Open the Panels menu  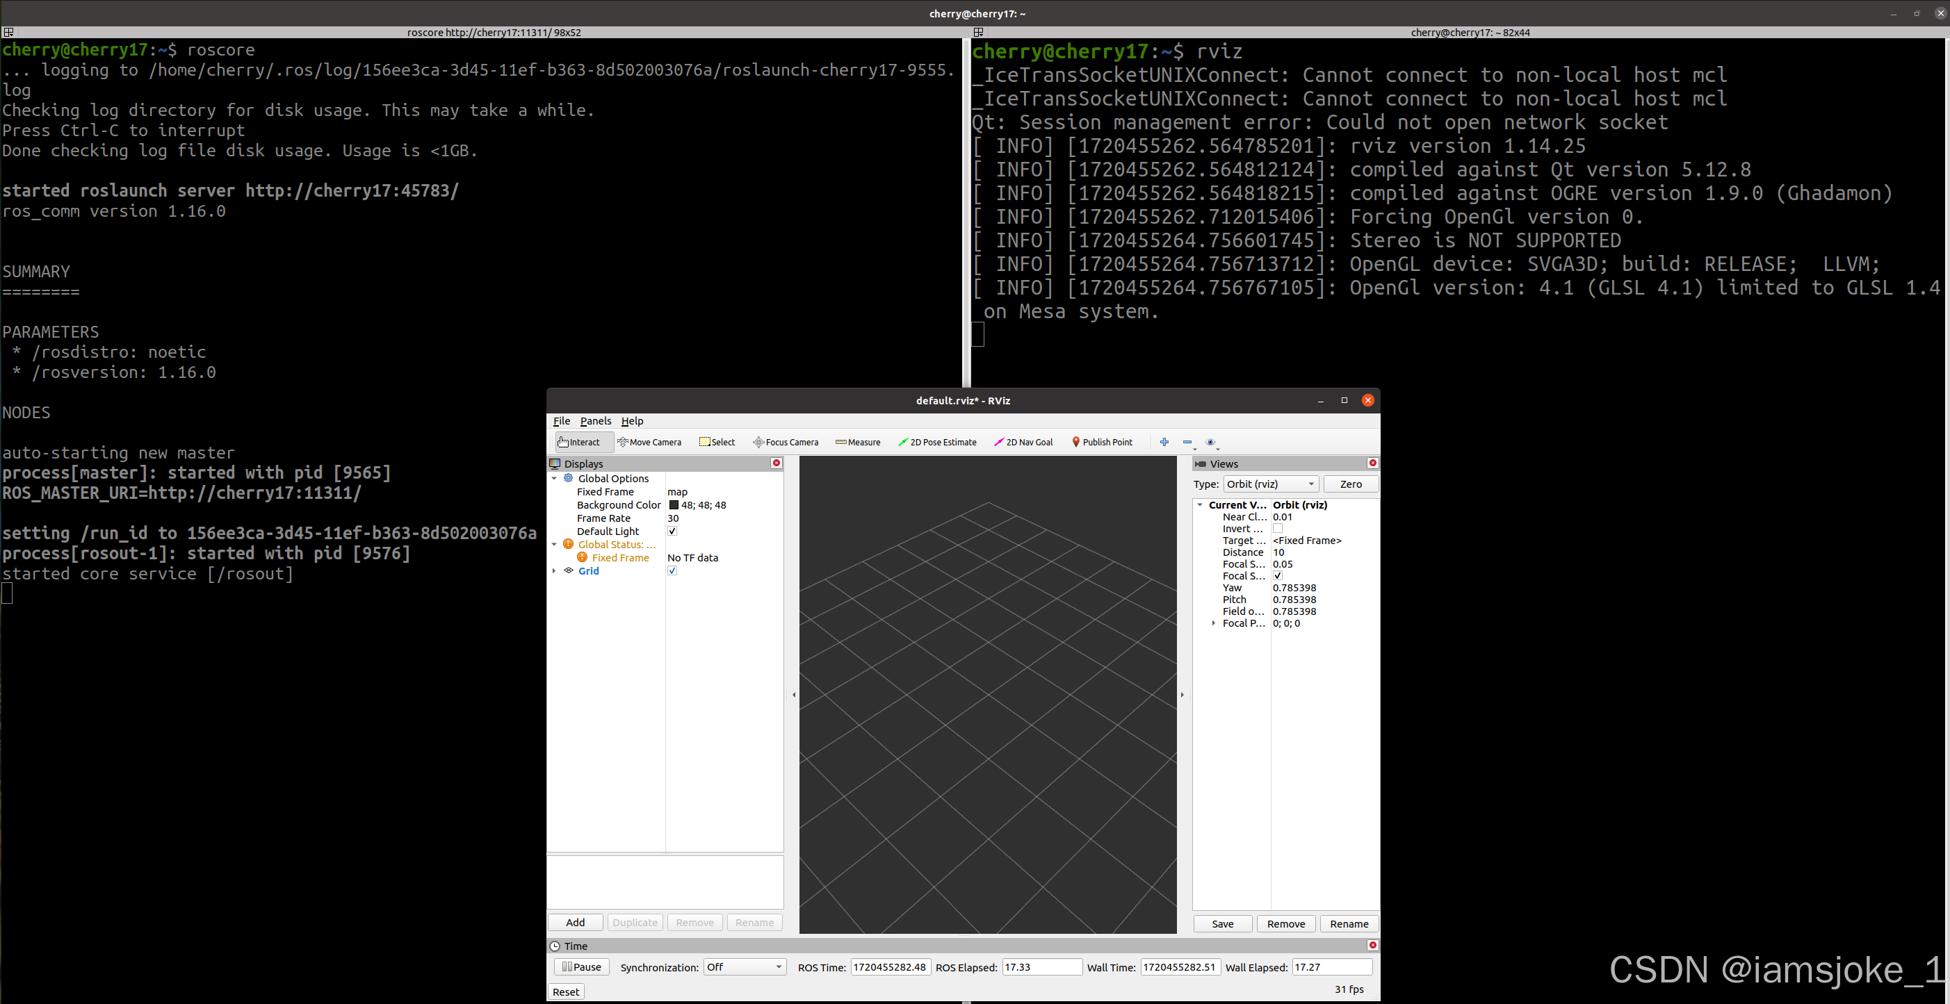pyautogui.click(x=595, y=420)
